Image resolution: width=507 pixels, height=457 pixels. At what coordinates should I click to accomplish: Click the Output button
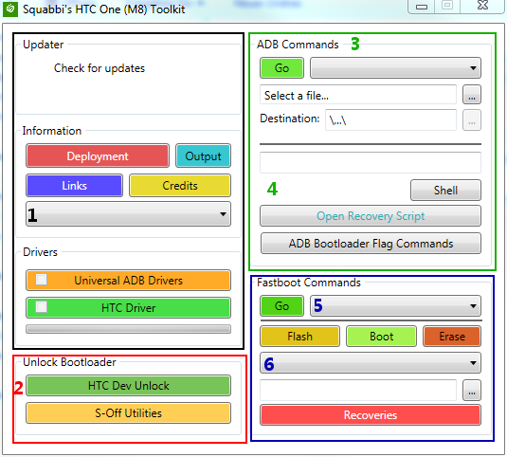tap(203, 156)
